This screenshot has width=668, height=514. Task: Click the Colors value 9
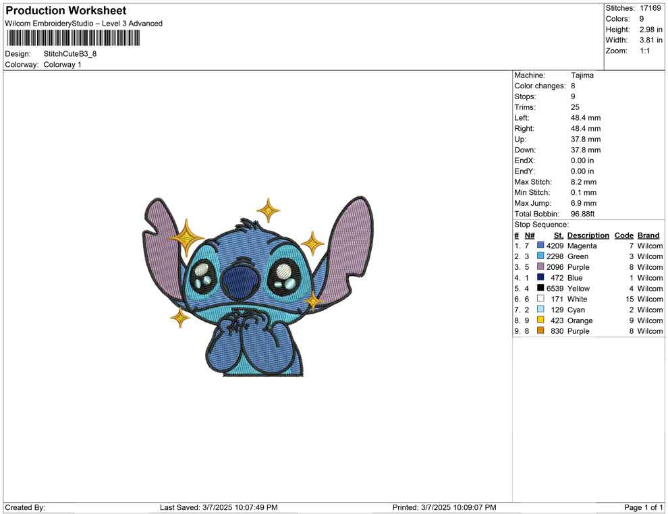(642, 19)
